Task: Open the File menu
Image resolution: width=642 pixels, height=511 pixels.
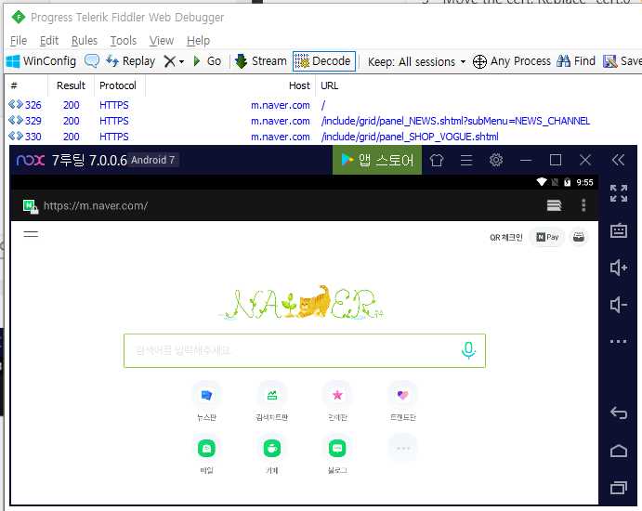Action: pos(19,41)
